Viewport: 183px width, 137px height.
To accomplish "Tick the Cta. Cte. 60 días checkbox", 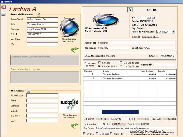I will (121, 62).
